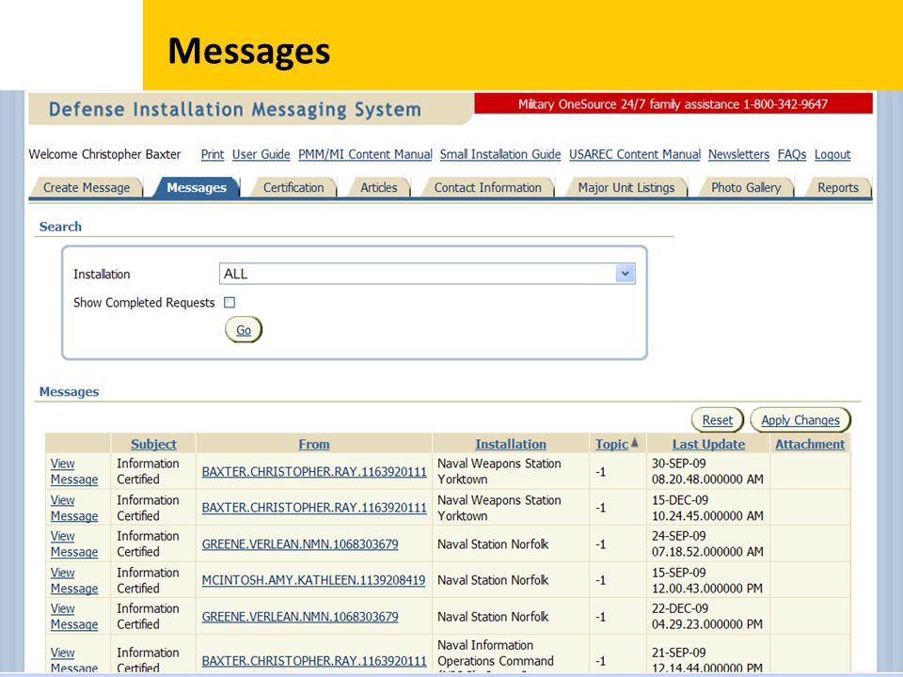903x677 pixels.
Task: Switch to the Major Unit Listings tab
Action: (626, 188)
